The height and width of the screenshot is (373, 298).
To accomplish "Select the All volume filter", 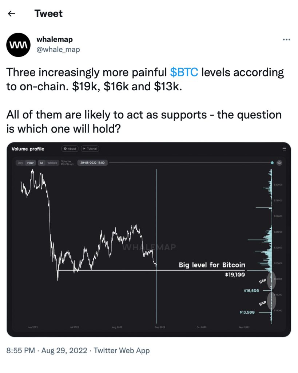I will (x=41, y=163).
